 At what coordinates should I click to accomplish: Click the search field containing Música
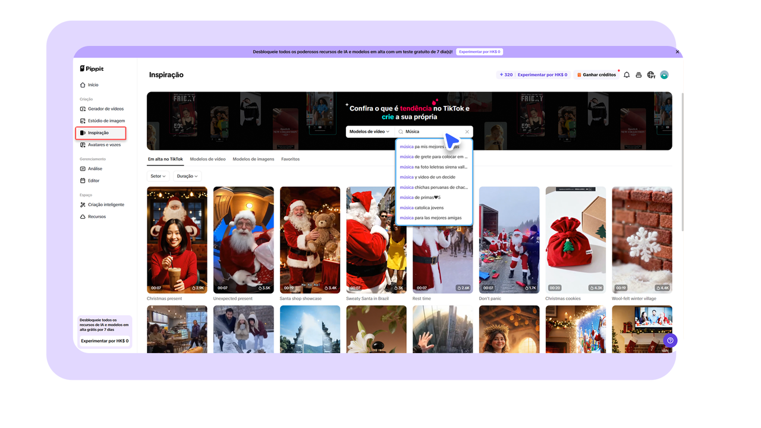click(x=433, y=132)
